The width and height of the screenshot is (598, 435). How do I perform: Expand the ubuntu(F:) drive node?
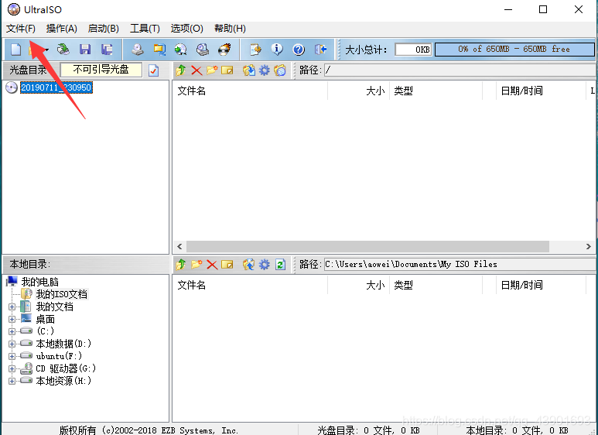click(x=12, y=356)
